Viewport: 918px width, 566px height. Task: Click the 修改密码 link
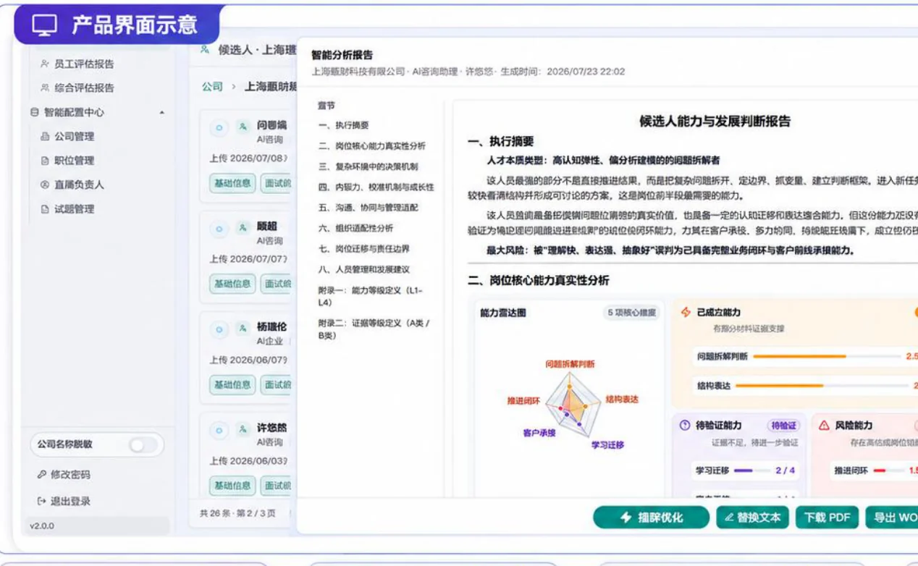click(70, 475)
